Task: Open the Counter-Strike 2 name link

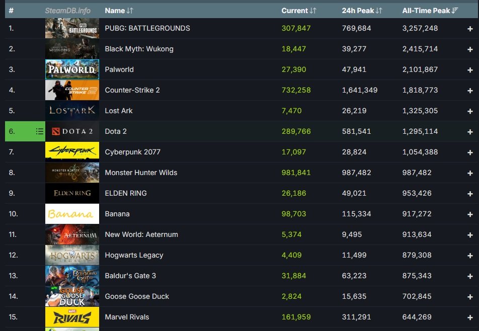Action: coord(132,90)
